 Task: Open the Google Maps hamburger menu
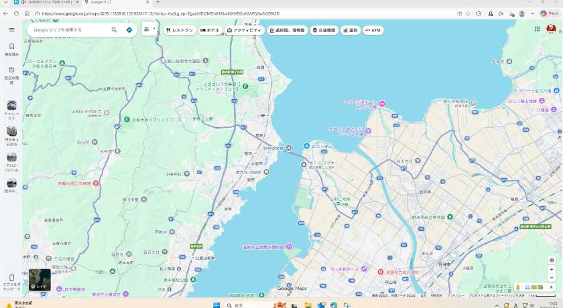pos(11,30)
